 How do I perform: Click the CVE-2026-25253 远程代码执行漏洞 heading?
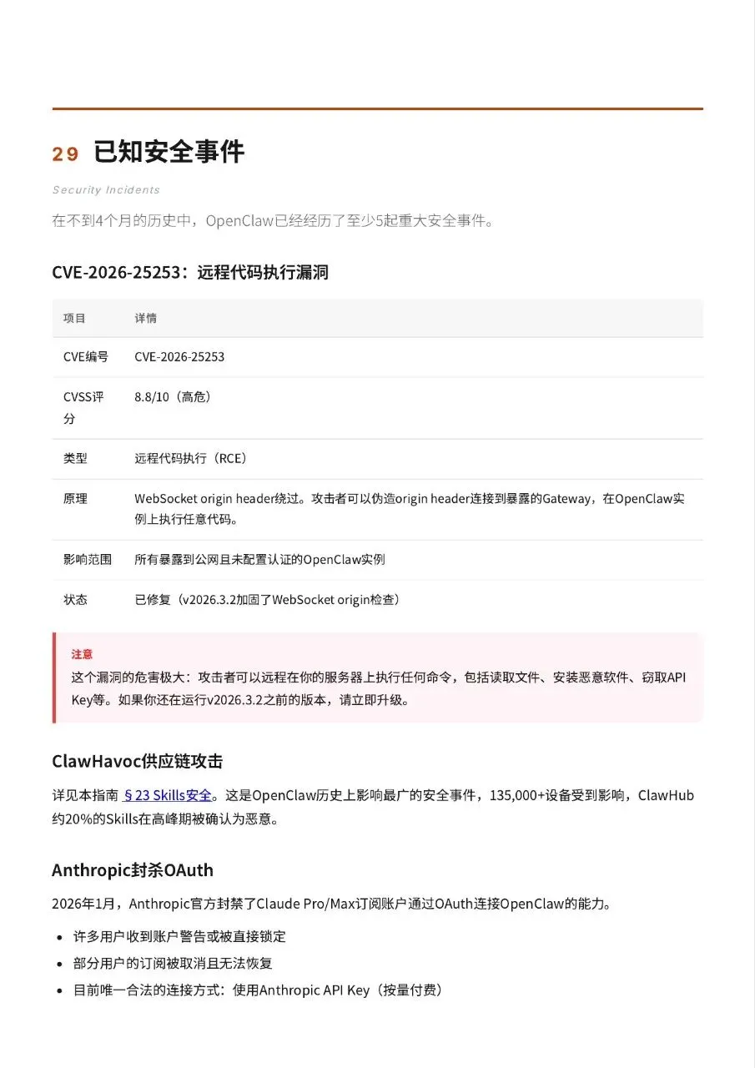tap(190, 272)
